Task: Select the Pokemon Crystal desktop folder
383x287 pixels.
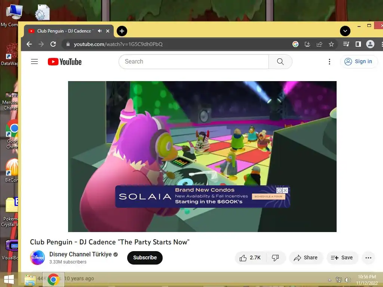Action: [10, 212]
